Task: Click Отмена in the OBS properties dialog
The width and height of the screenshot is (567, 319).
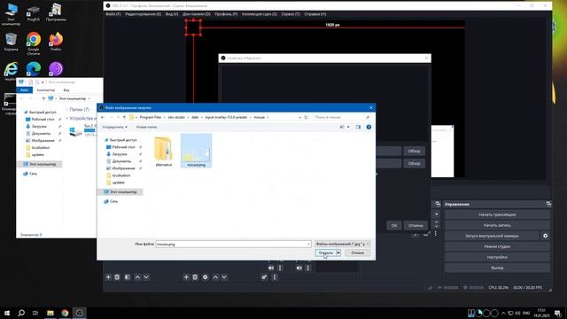Action: [x=416, y=225]
